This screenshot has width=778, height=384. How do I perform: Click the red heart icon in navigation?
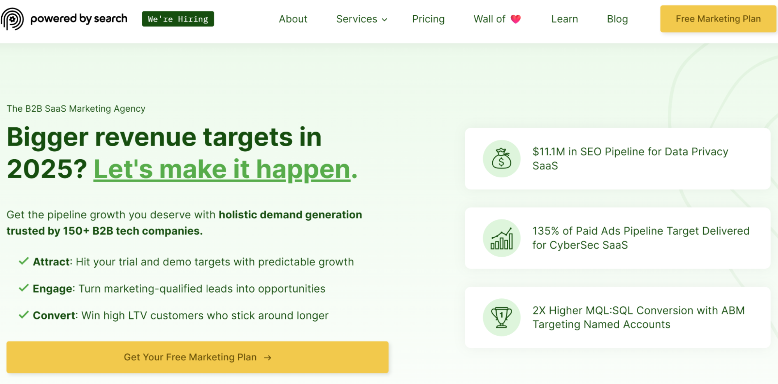[x=515, y=19]
